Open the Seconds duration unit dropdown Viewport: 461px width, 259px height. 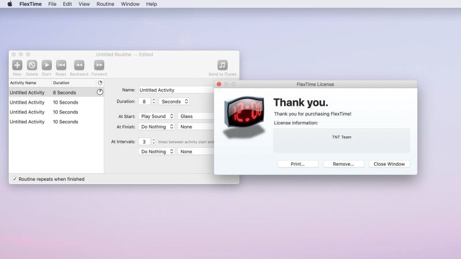(175, 101)
